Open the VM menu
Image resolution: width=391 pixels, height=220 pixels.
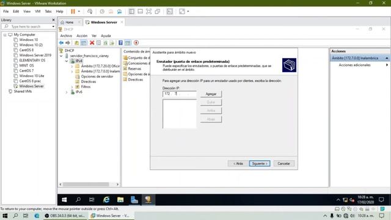tap(38, 12)
